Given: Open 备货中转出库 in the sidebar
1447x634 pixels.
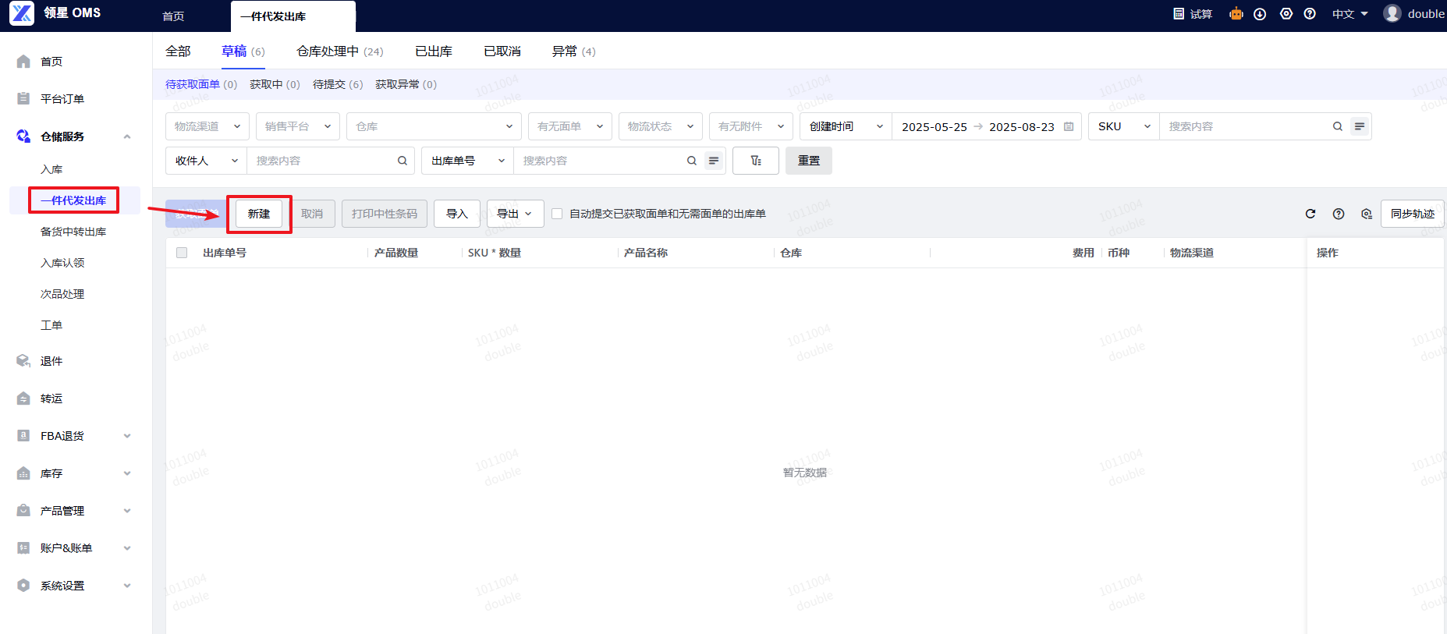Looking at the screenshot, I should coord(73,232).
